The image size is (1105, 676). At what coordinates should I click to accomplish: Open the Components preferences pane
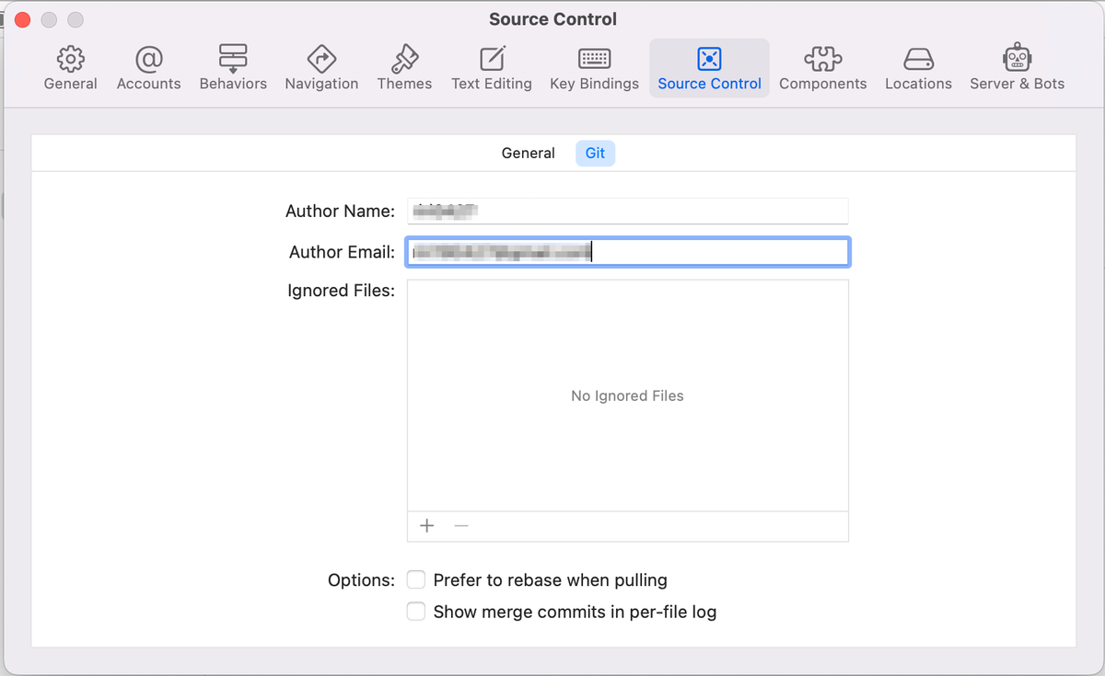(x=822, y=68)
